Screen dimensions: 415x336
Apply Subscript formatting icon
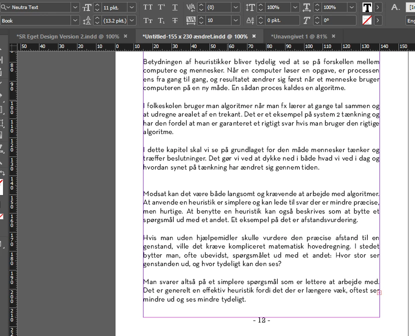click(x=161, y=20)
